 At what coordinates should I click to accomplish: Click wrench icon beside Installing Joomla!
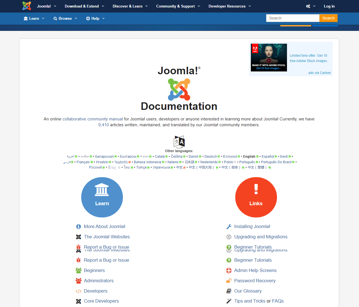229,227
